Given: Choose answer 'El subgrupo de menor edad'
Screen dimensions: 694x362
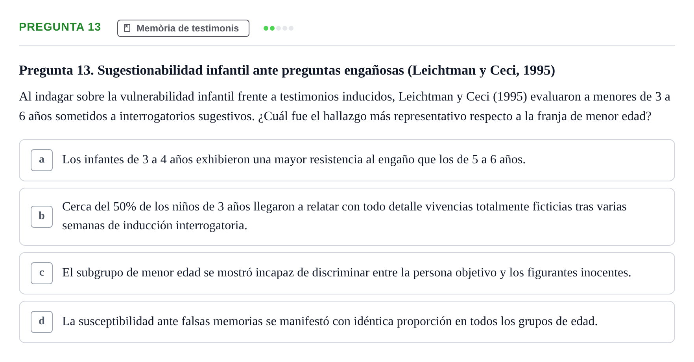Looking at the screenshot, I should pos(347,273).
